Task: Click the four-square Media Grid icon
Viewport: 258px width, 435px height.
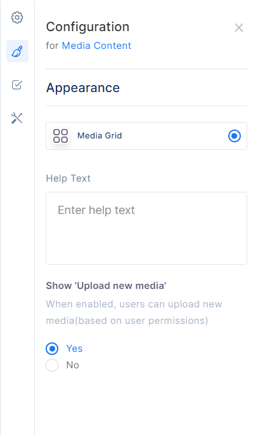Action: point(61,136)
